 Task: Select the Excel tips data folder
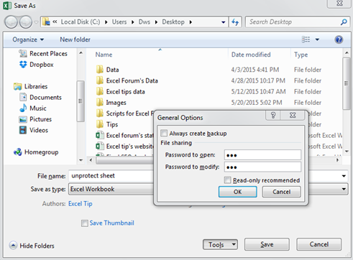coord(120,92)
